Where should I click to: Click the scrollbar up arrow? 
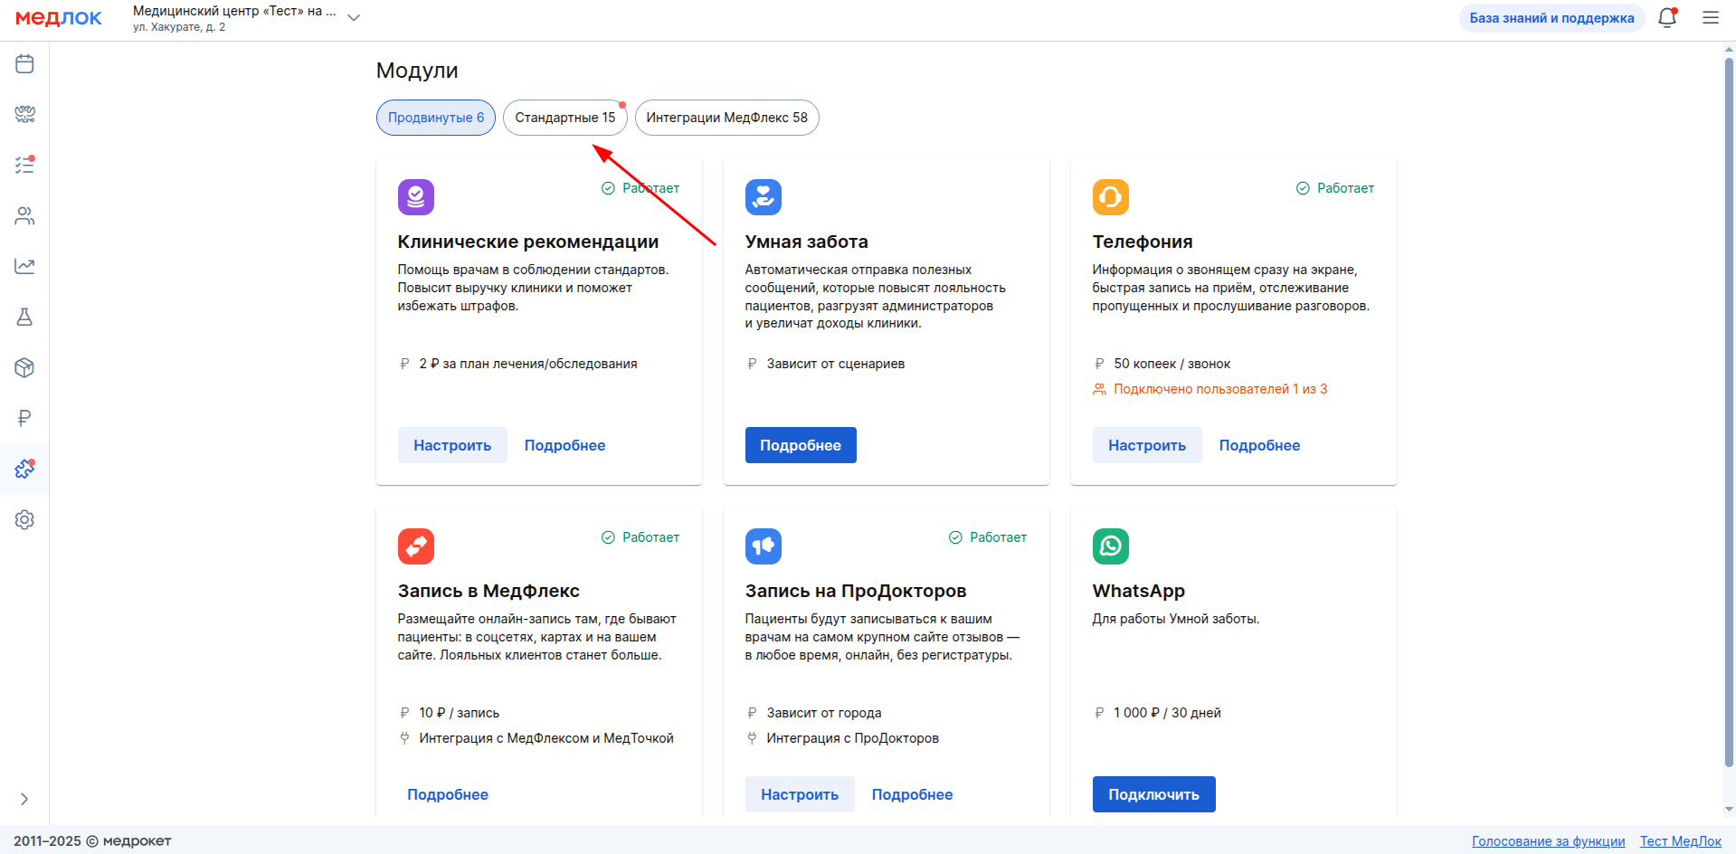click(x=1729, y=50)
